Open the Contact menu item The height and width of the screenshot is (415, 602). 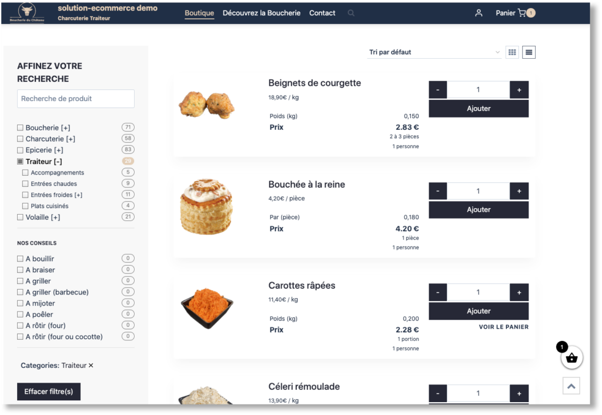[322, 13]
